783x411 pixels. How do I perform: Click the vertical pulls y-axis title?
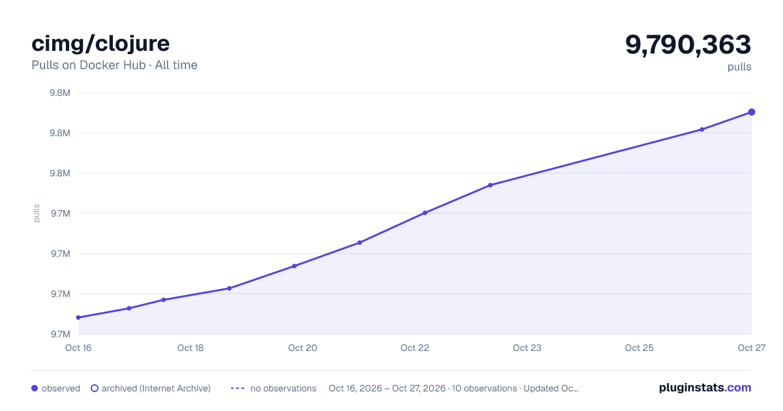point(37,213)
